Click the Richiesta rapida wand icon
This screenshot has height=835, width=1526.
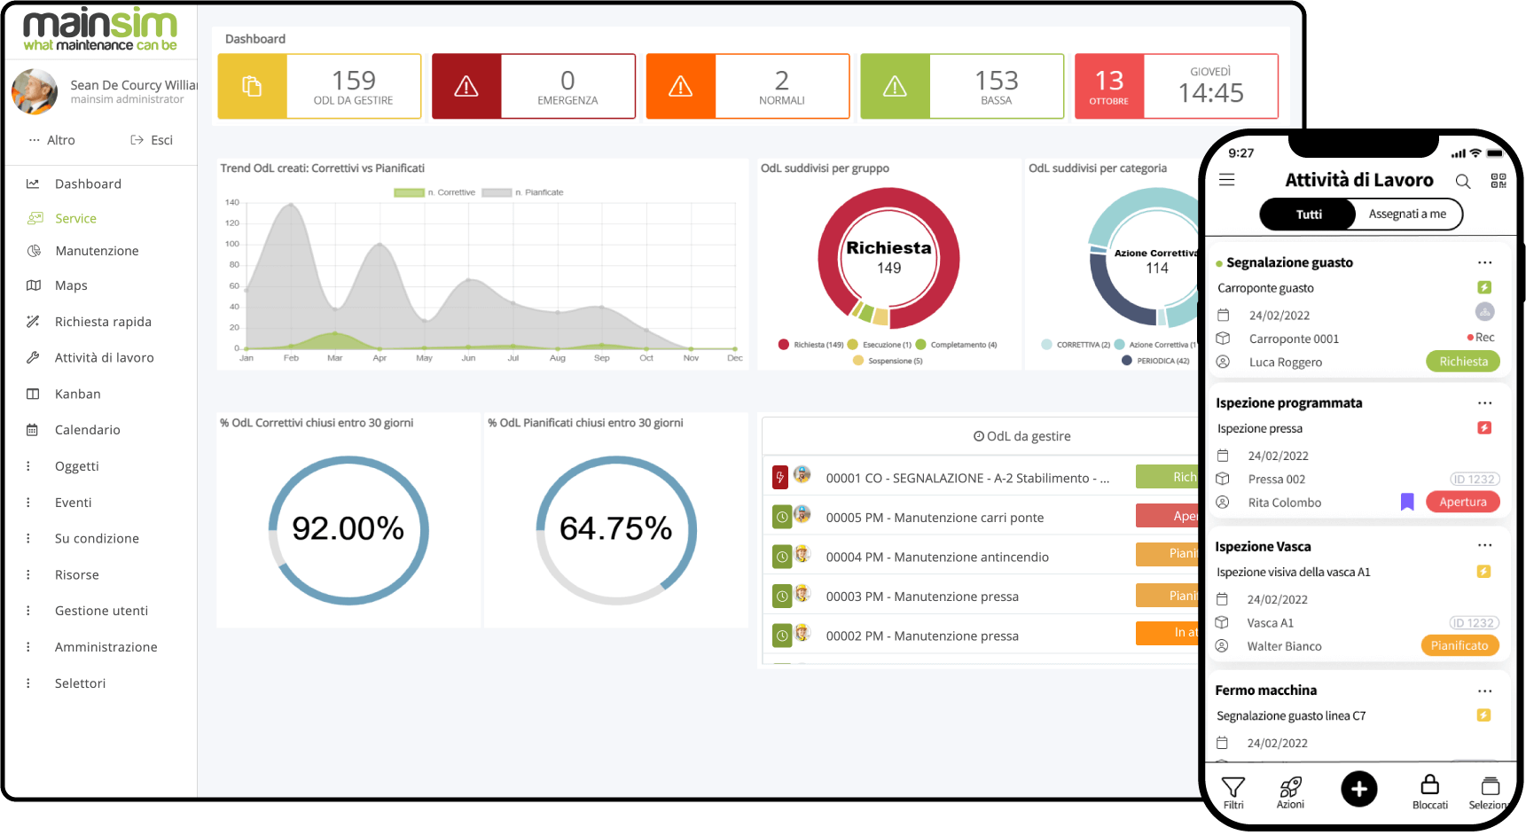pos(33,322)
